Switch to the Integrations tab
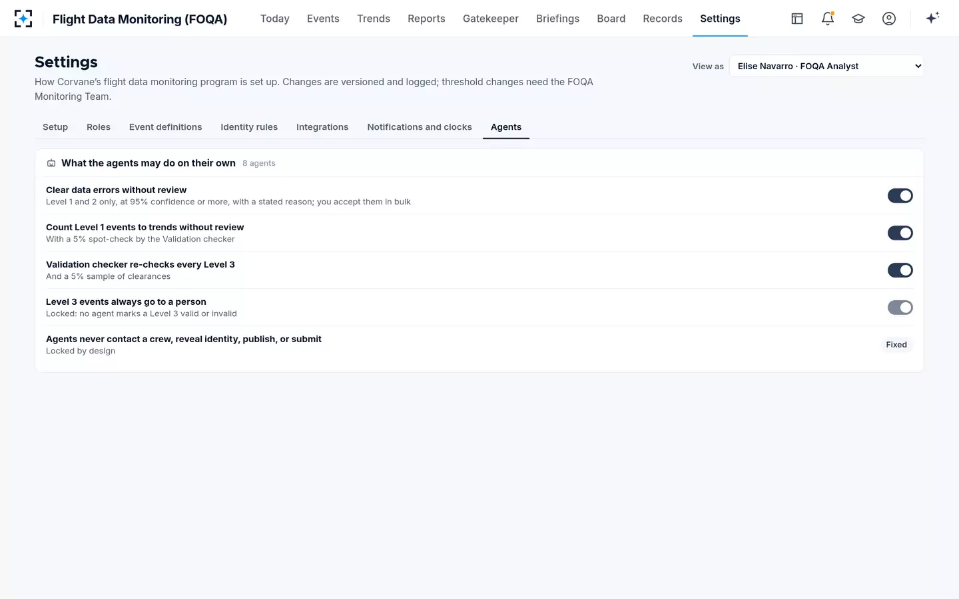959x599 pixels. tap(322, 127)
